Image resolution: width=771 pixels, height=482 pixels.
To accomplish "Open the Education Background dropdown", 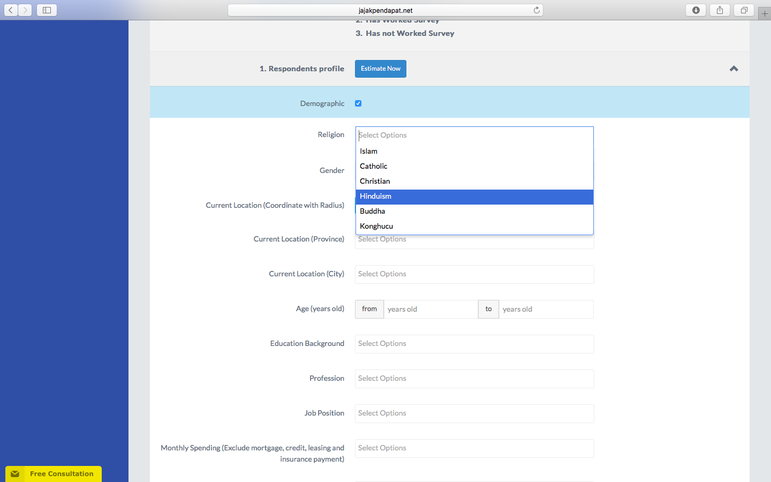I will (474, 344).
